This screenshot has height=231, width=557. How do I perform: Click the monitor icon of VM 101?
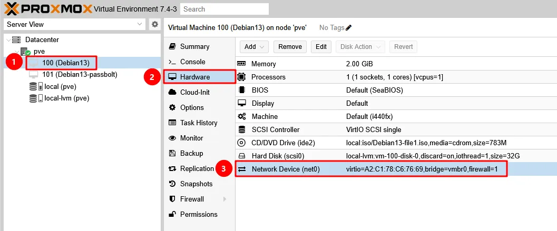(33, 75)
